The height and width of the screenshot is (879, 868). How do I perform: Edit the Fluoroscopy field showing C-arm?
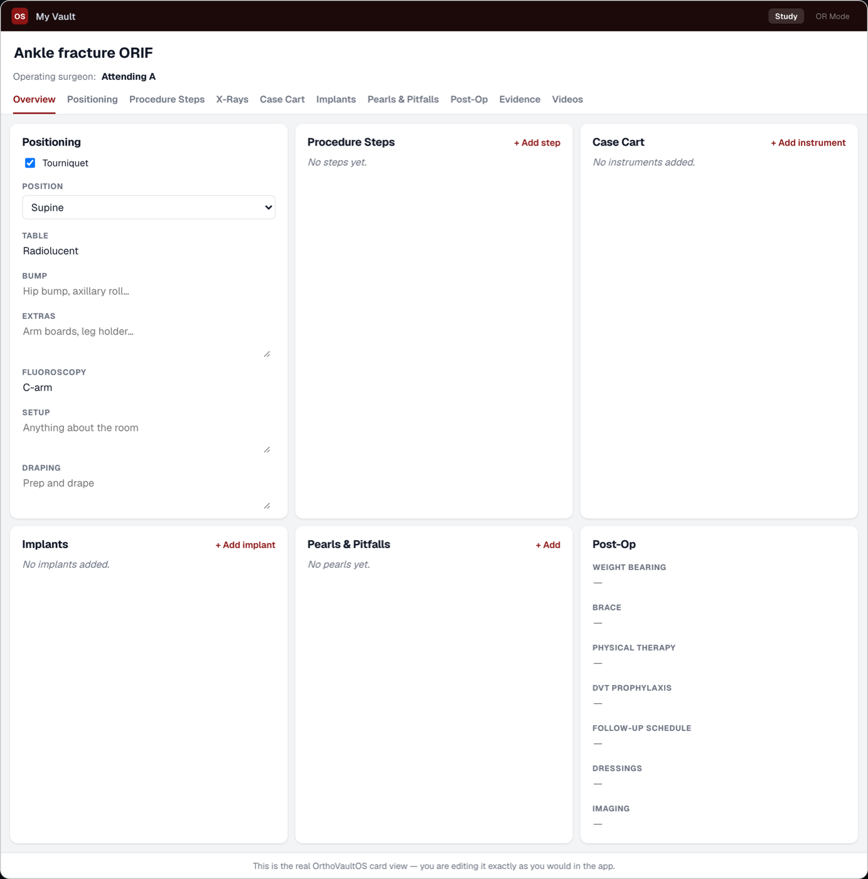pos(149,387)
